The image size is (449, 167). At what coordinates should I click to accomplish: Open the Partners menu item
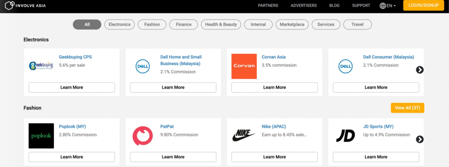(x=268, y=5)
